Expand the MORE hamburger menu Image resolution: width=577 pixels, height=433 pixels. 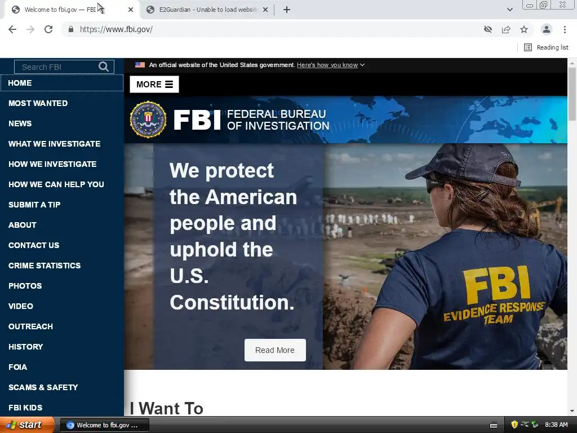point(154,85)
